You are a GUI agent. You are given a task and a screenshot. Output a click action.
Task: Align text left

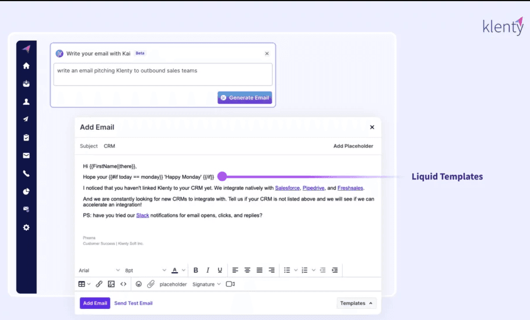point(235,270)
